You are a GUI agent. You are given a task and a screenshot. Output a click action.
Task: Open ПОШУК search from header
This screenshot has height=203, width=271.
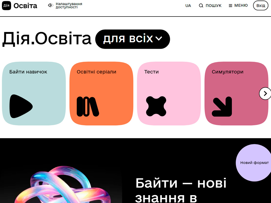pos(213,6)
